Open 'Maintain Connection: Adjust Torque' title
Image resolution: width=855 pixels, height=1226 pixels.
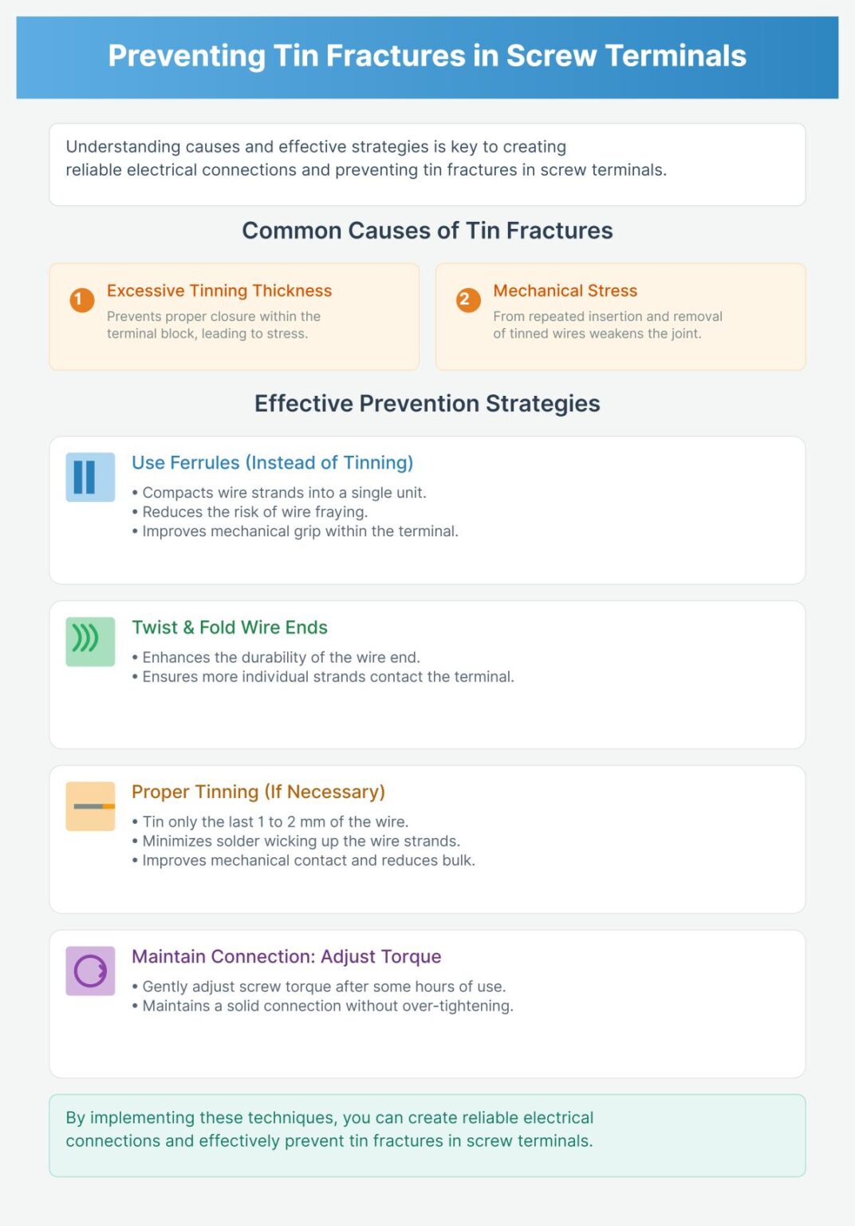(286, 956)
